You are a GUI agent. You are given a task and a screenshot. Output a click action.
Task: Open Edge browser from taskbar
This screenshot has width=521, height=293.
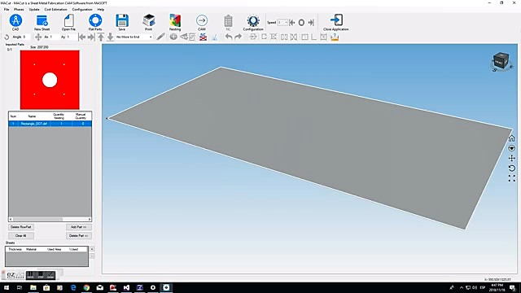click(x=73, y=287)
